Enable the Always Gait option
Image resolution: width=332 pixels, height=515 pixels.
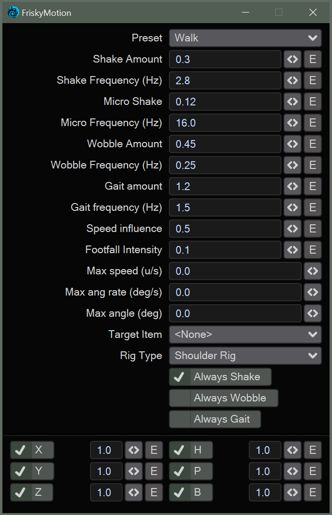[215, 419]
